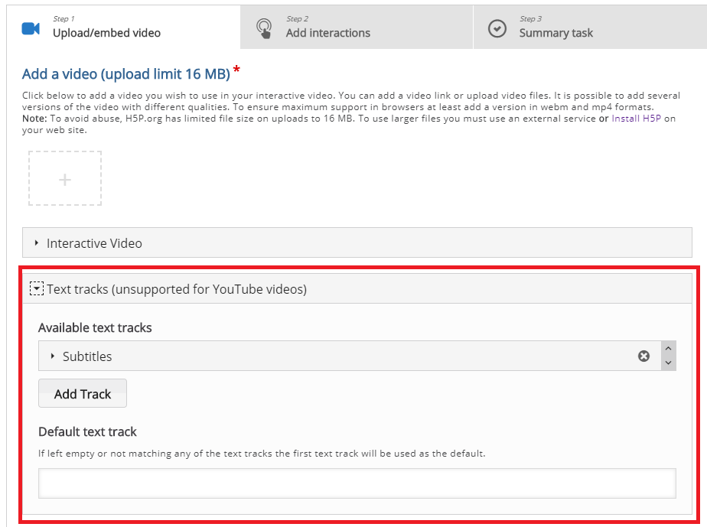
Task: Click the checkmark circle Summary task icon
Action: [497, 28]
